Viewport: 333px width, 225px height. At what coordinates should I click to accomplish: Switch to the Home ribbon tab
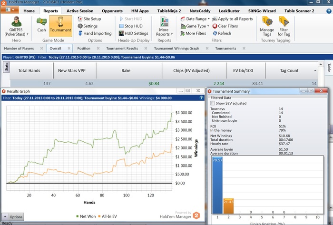click(x=29, y=11)
